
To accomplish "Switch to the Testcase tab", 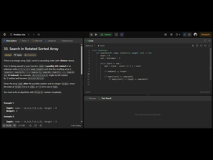I will (91, 98).
